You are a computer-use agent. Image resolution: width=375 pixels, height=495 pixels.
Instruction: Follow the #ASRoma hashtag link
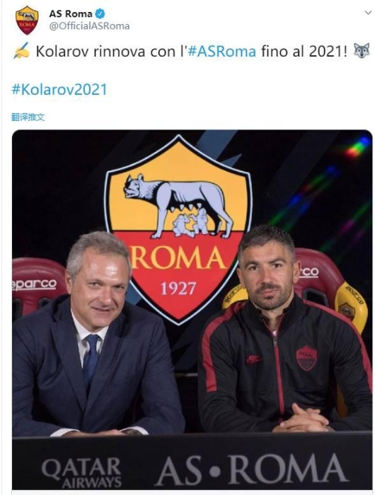point(221,51)
